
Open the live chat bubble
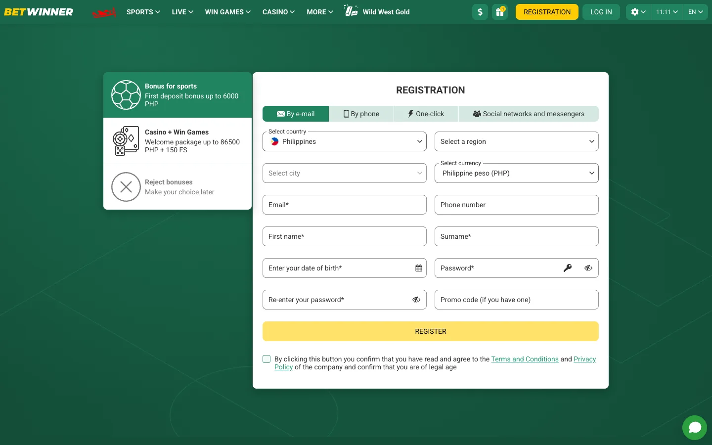click(695, 428)
